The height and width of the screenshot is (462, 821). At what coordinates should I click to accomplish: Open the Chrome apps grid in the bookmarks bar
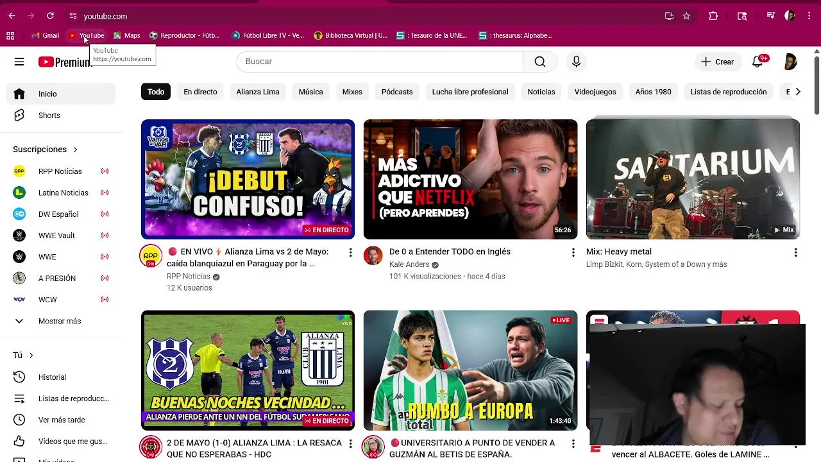[10, 35]
